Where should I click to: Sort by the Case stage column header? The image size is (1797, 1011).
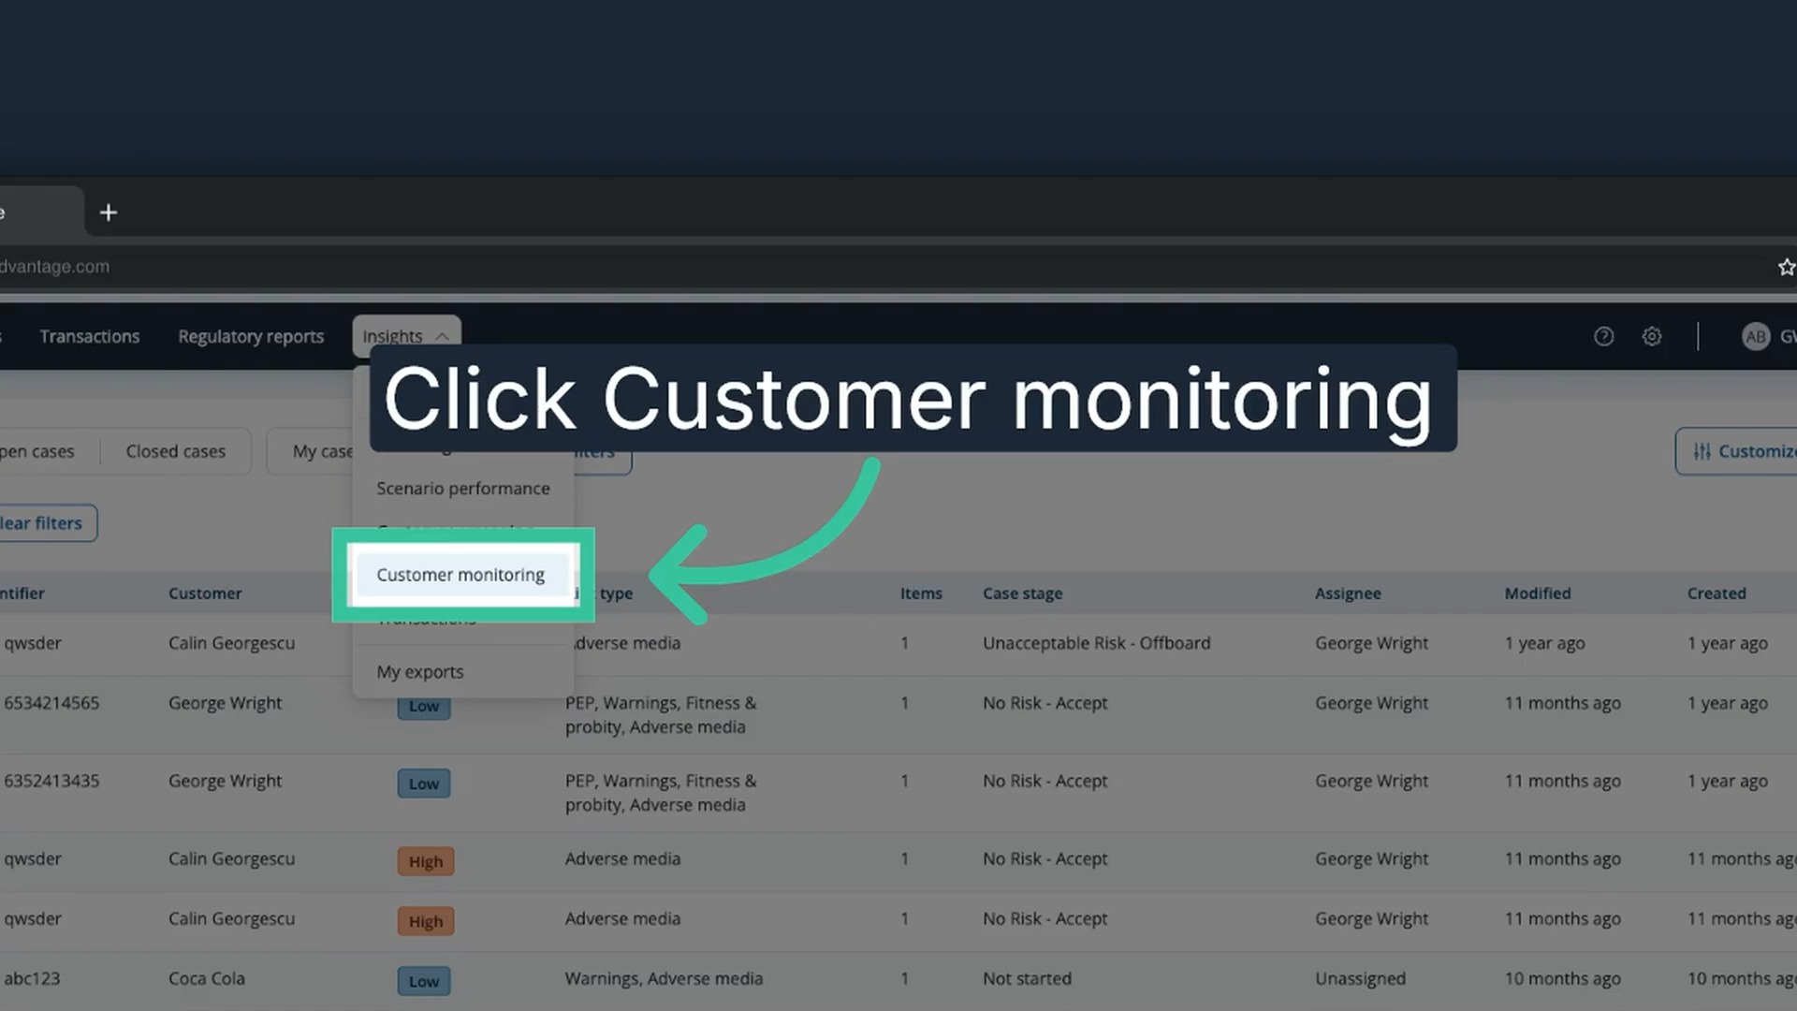pyautogui.click(x=1023, y=593)
